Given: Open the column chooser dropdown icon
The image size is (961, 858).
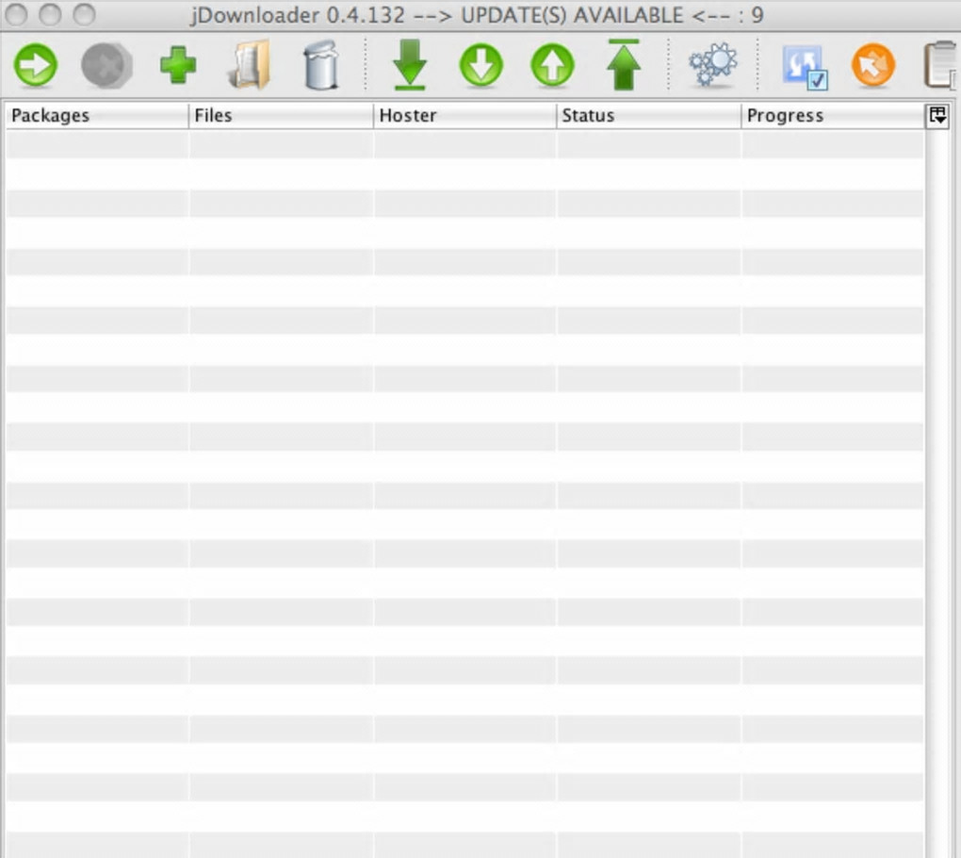Looking at the screenshot, I should tap(937, 115).
